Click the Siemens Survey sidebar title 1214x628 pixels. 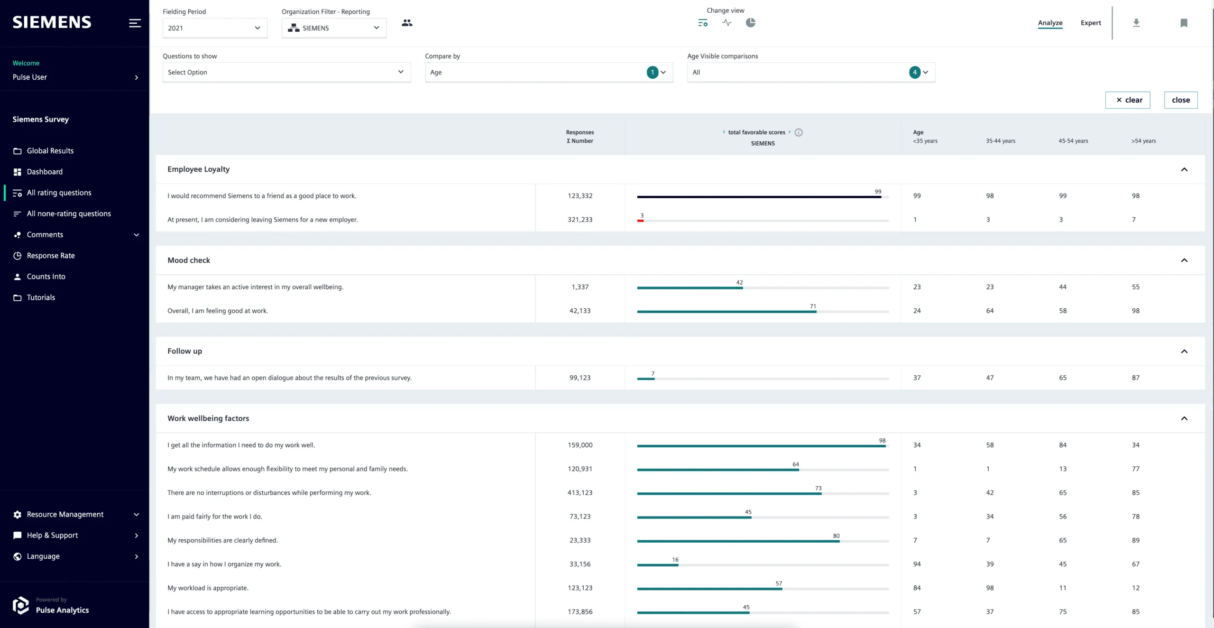(x=40, y=120)
